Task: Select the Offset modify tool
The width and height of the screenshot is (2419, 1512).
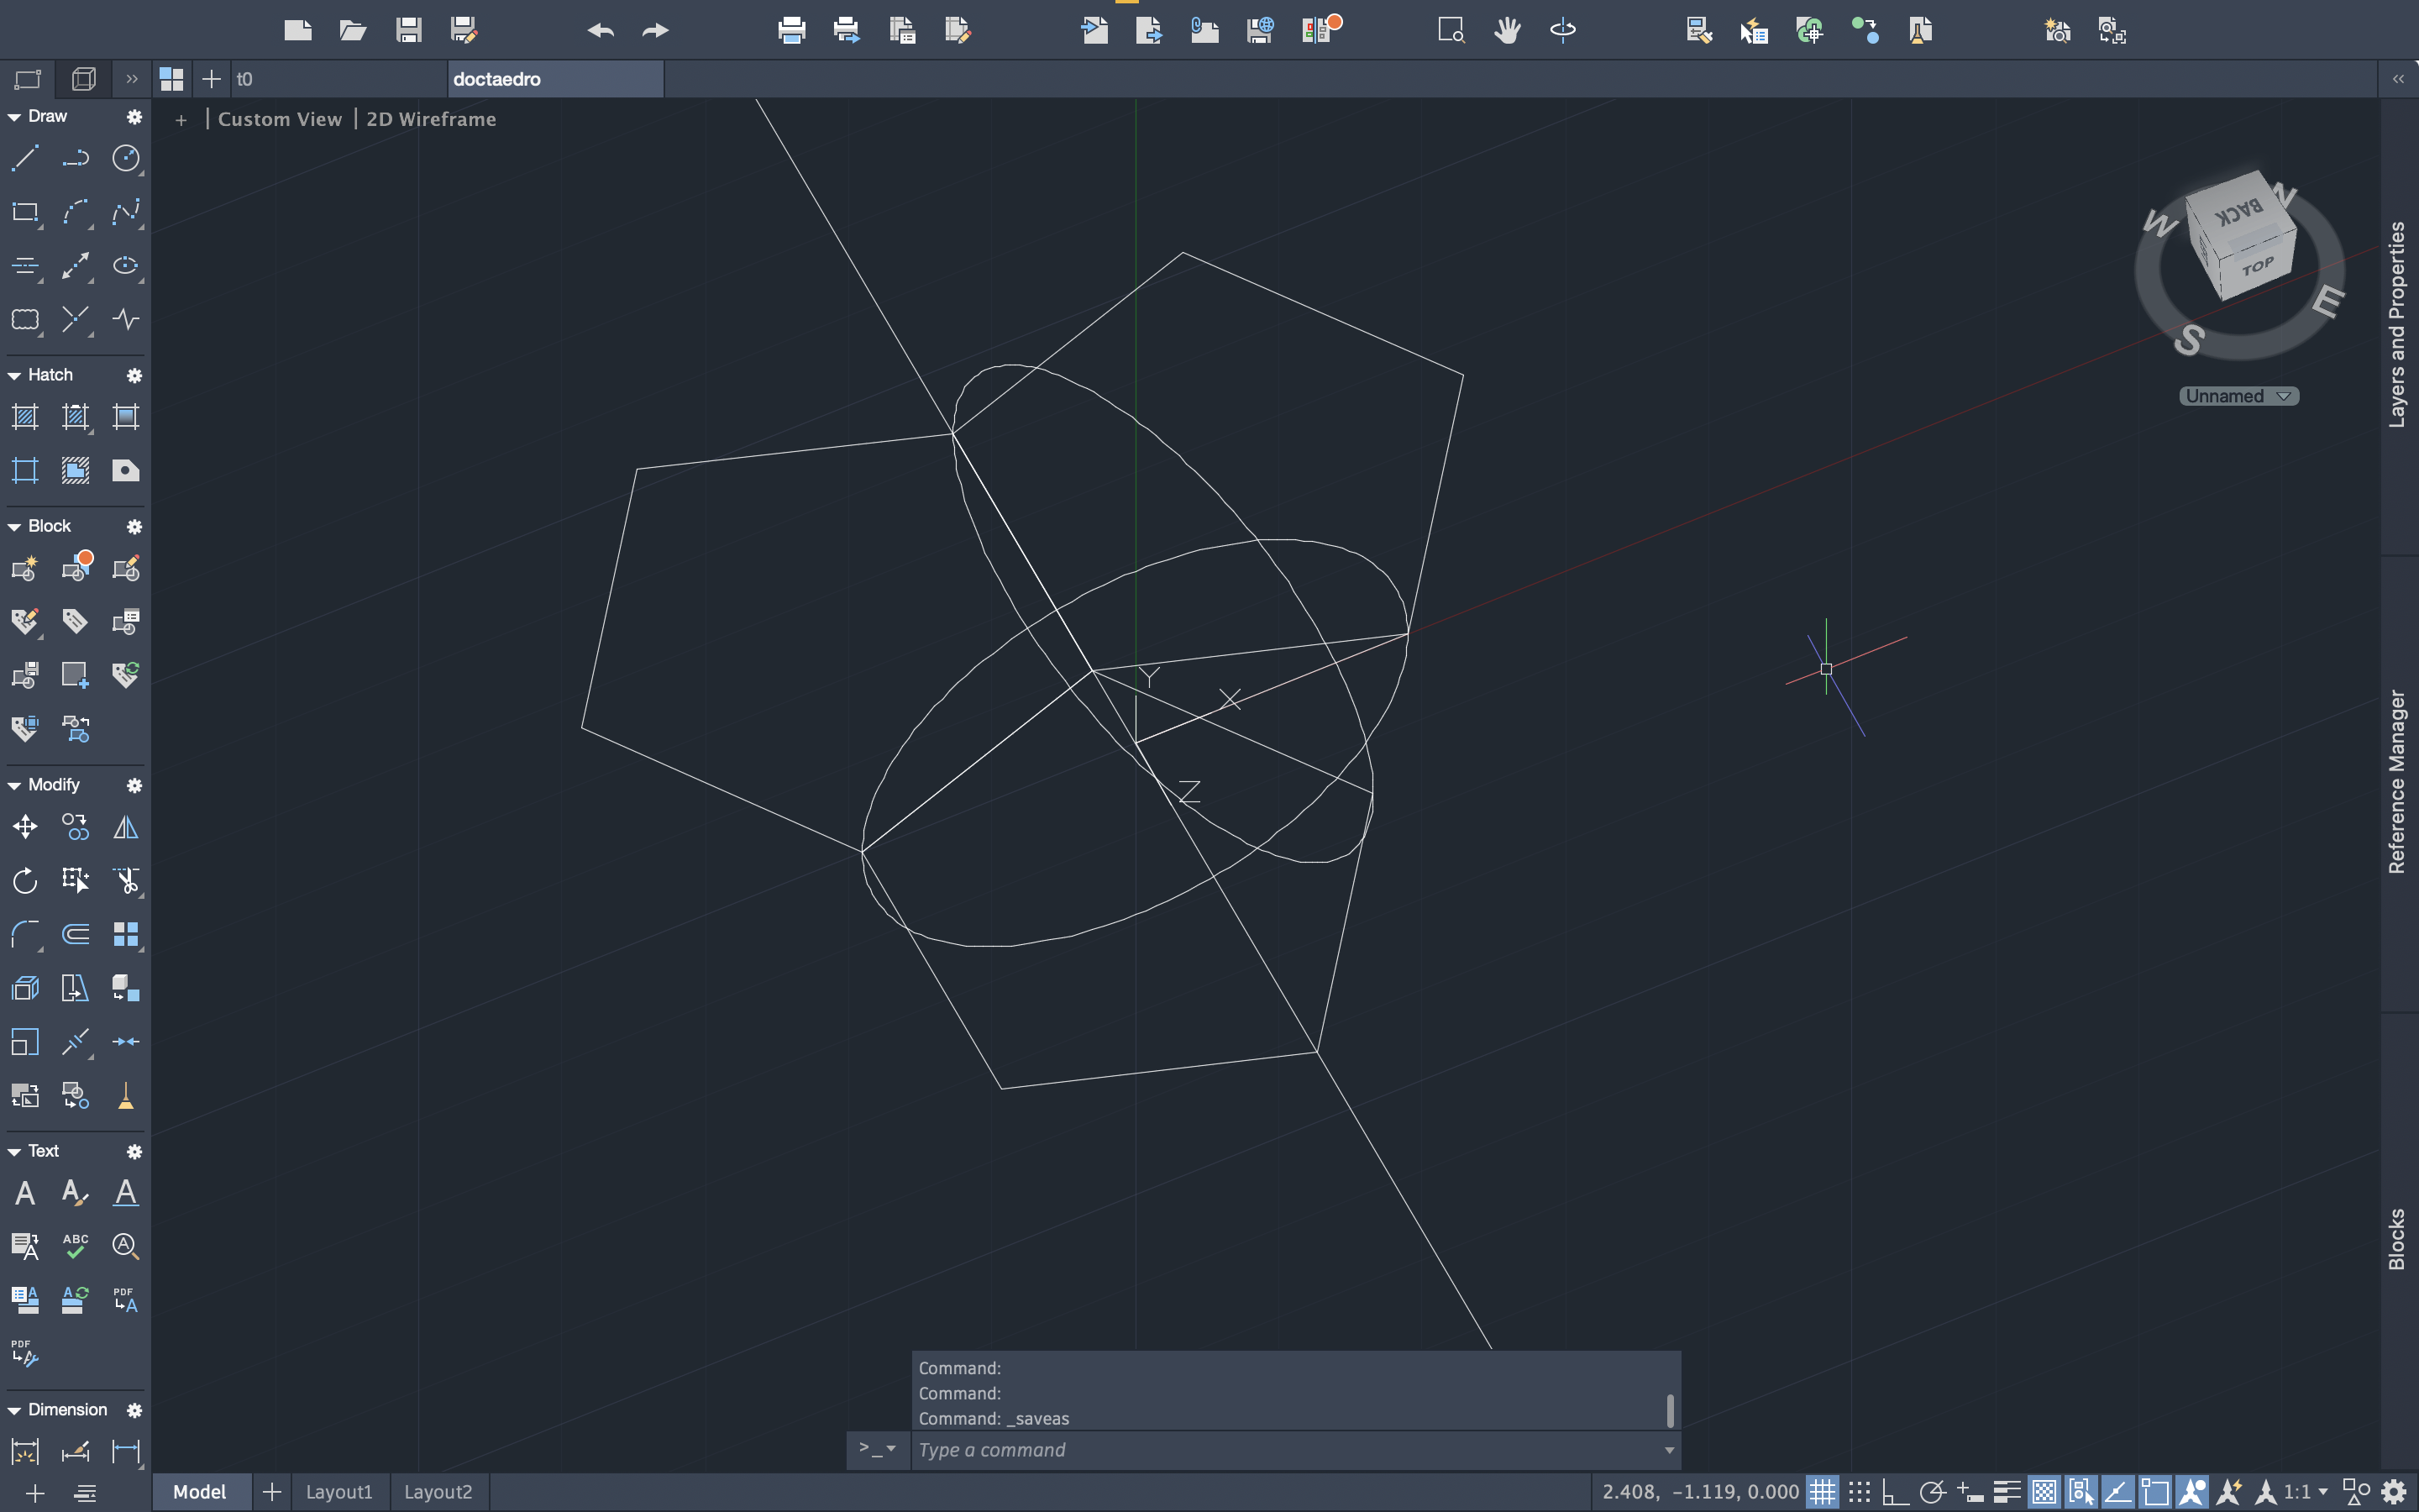Action: (75, 934)
